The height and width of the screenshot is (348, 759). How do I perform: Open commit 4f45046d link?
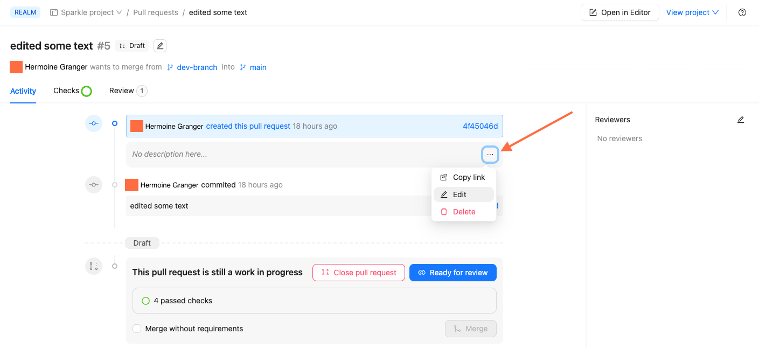480,126
